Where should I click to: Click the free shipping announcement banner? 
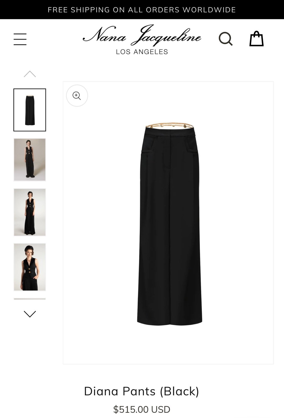142,10
